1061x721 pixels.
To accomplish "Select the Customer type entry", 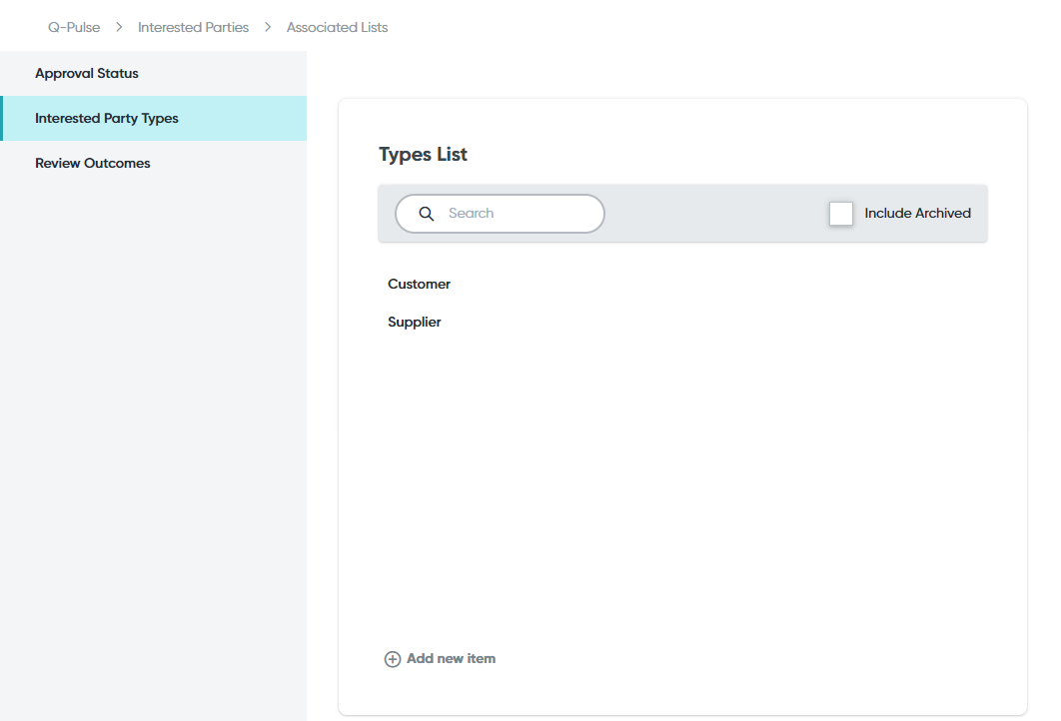I will click(419, 284).
